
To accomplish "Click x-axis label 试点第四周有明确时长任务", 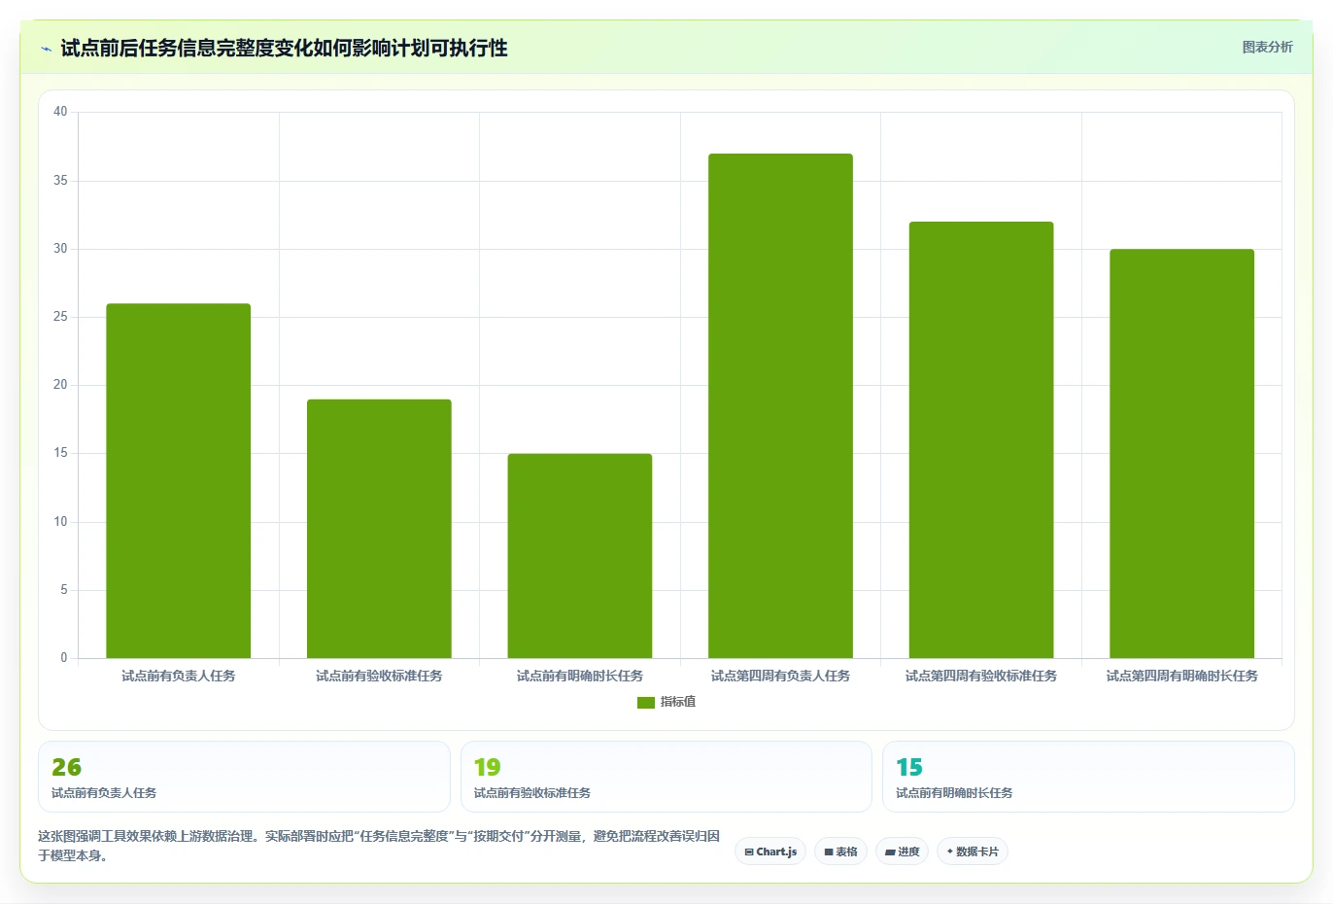I will [1181, 676].
